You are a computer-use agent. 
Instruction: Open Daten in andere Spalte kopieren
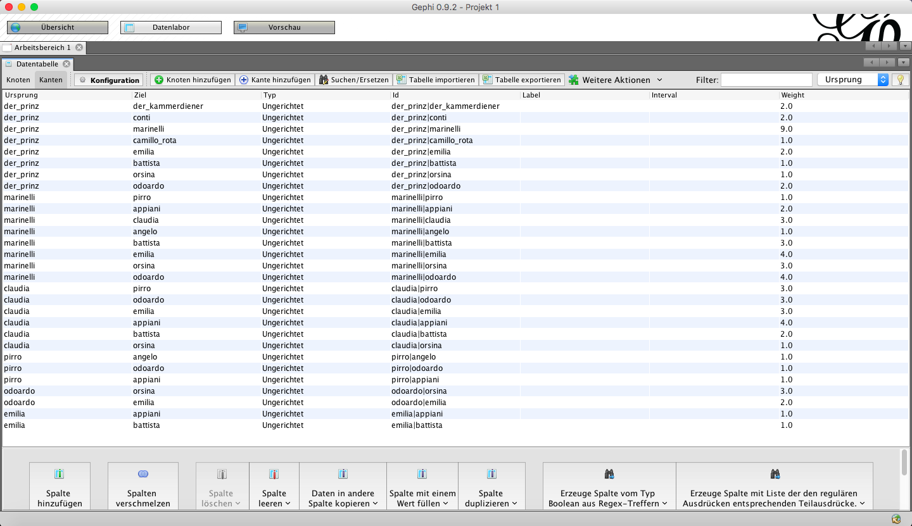(343, 486)
